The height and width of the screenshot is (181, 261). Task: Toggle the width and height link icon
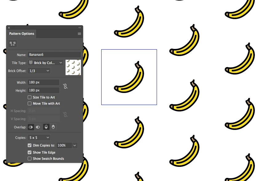point(65,86)
